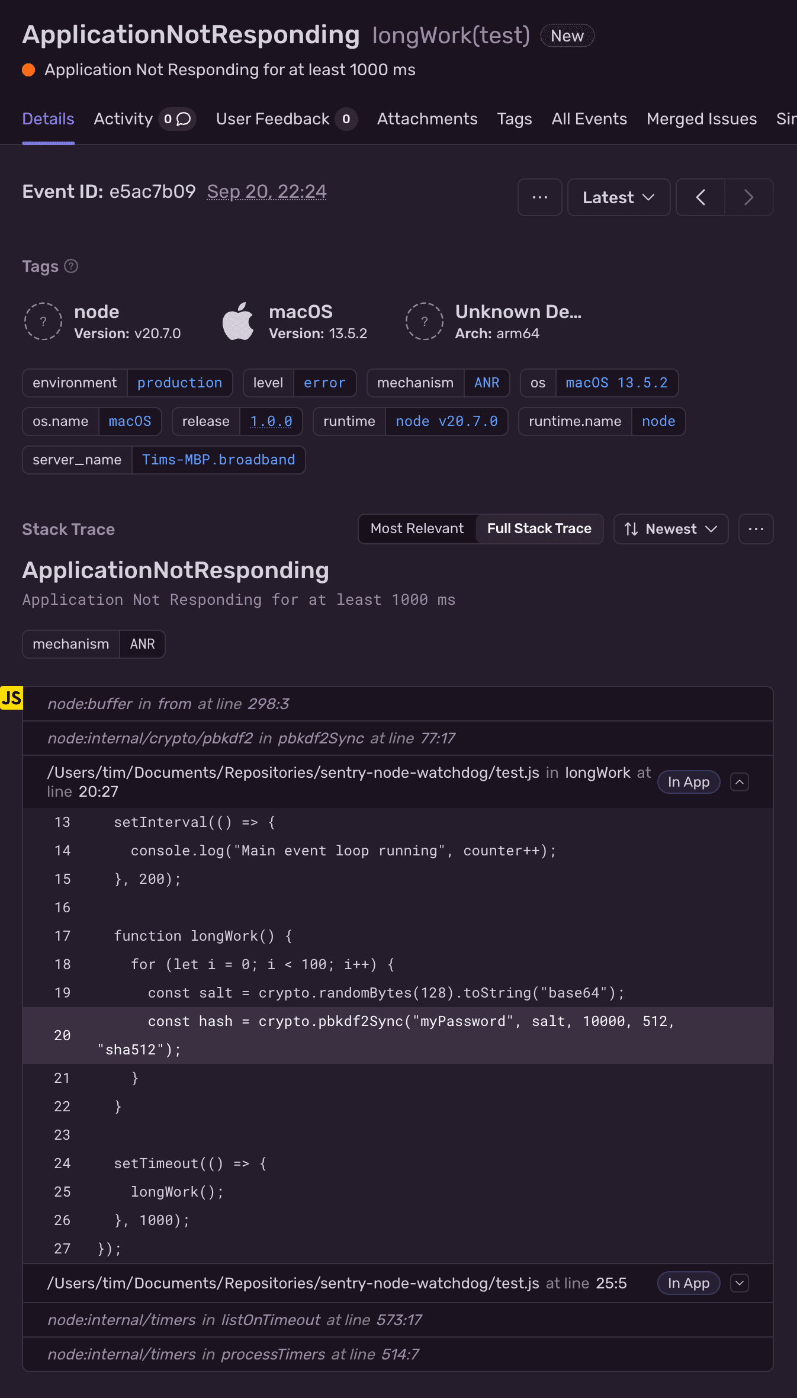Collapse the longWork frame code context
Screen dimensions: 797x1398
[740, 782]
